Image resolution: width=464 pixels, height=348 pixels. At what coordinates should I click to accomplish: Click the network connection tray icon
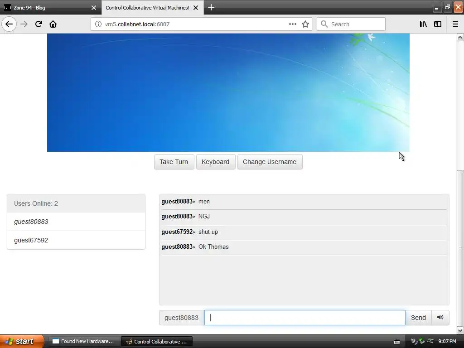pos(430,341)
